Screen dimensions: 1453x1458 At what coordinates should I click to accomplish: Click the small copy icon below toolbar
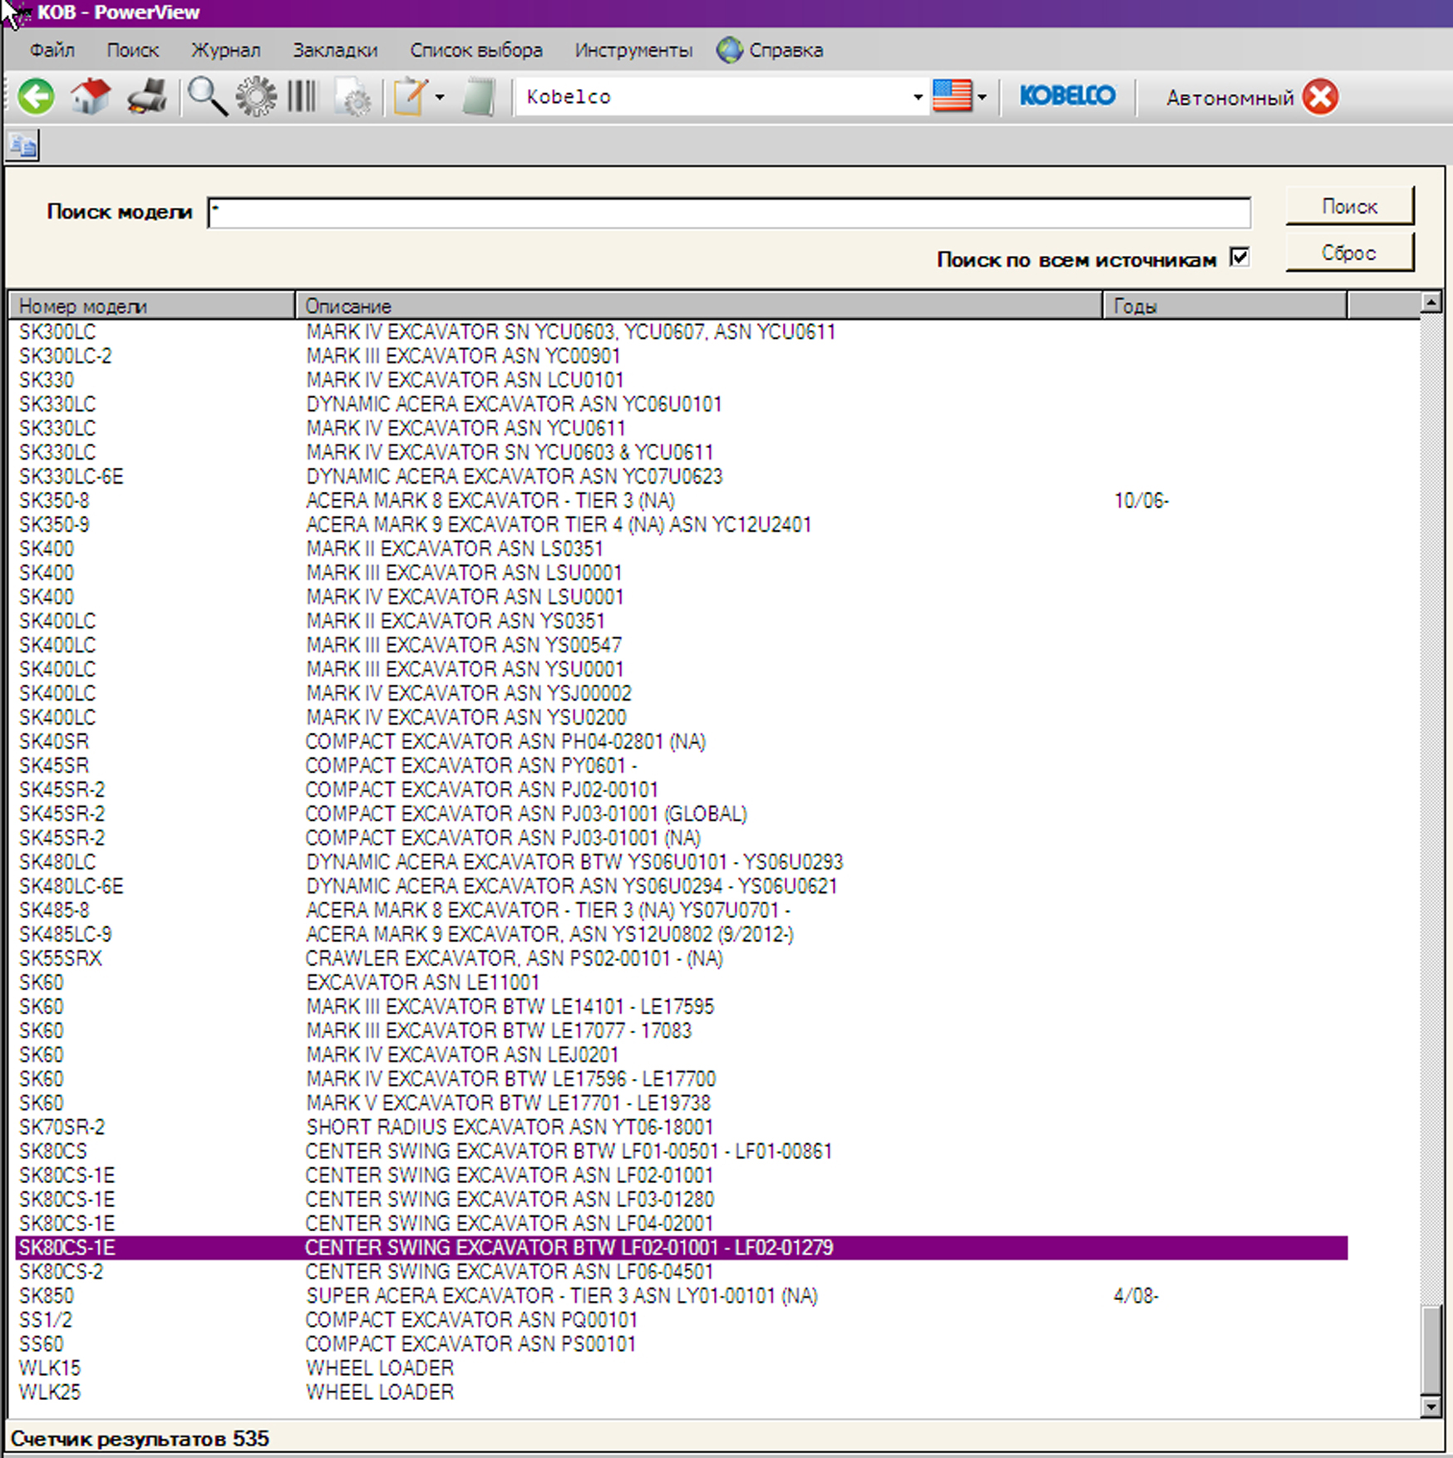coord(22,146)
